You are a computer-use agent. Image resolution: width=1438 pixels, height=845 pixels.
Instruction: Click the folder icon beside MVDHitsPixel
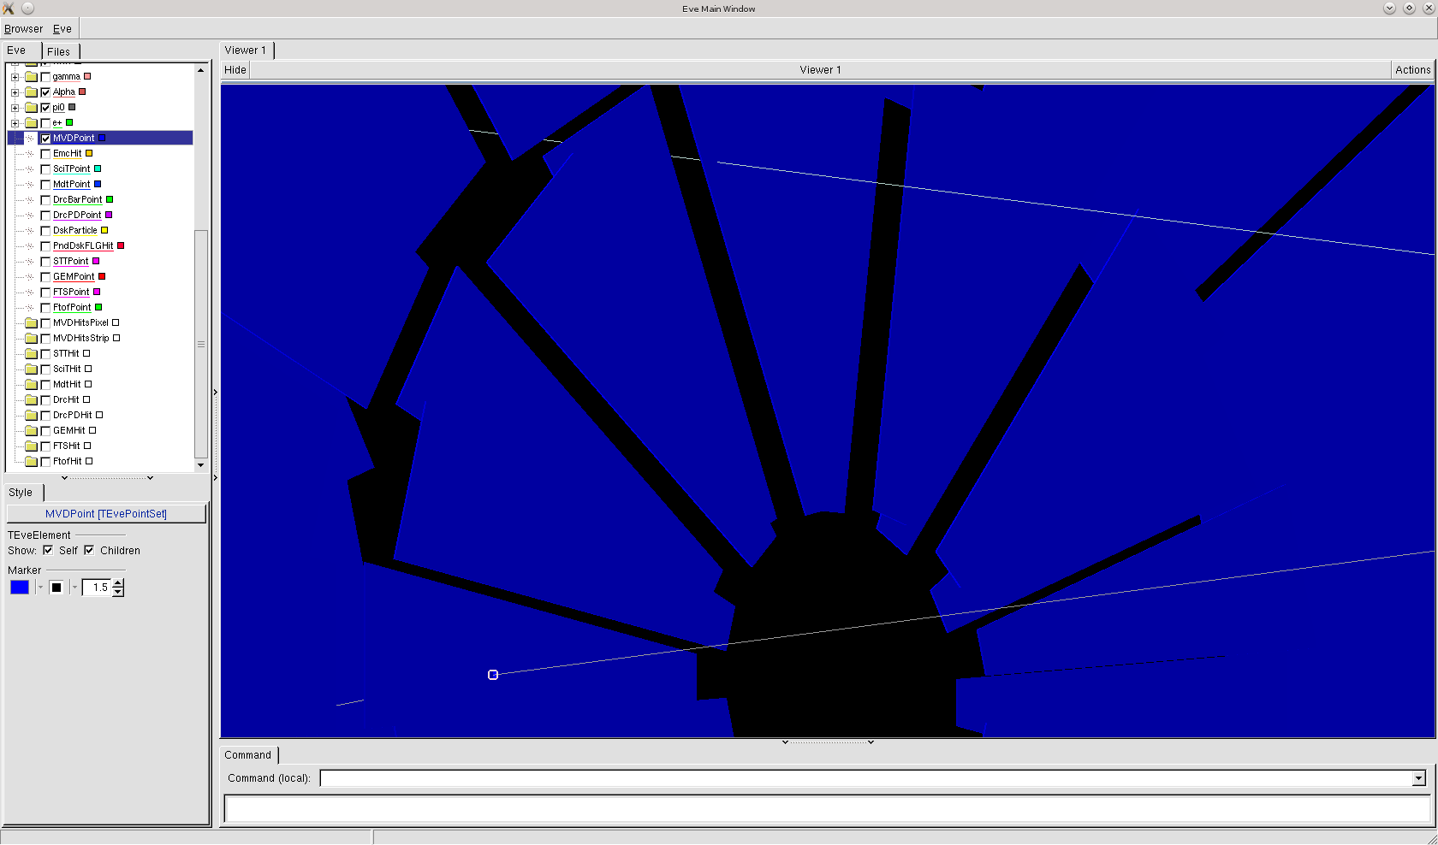(x=32, y=322)
